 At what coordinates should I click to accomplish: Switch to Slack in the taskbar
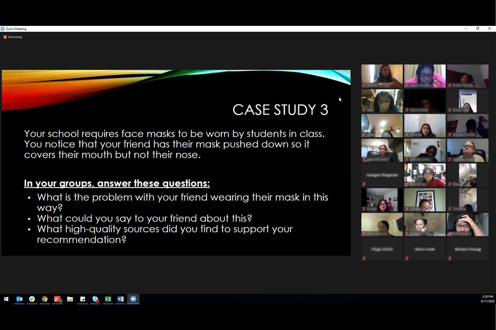[32, 299]
